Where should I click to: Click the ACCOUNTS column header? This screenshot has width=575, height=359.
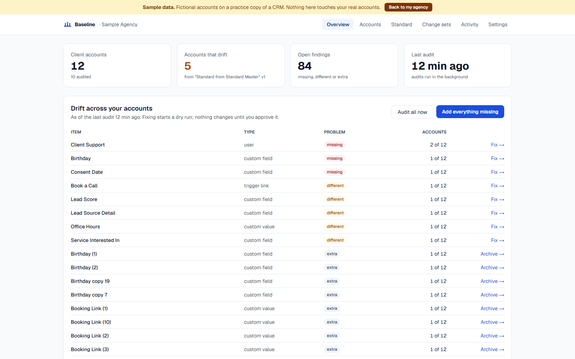[434, 132]
